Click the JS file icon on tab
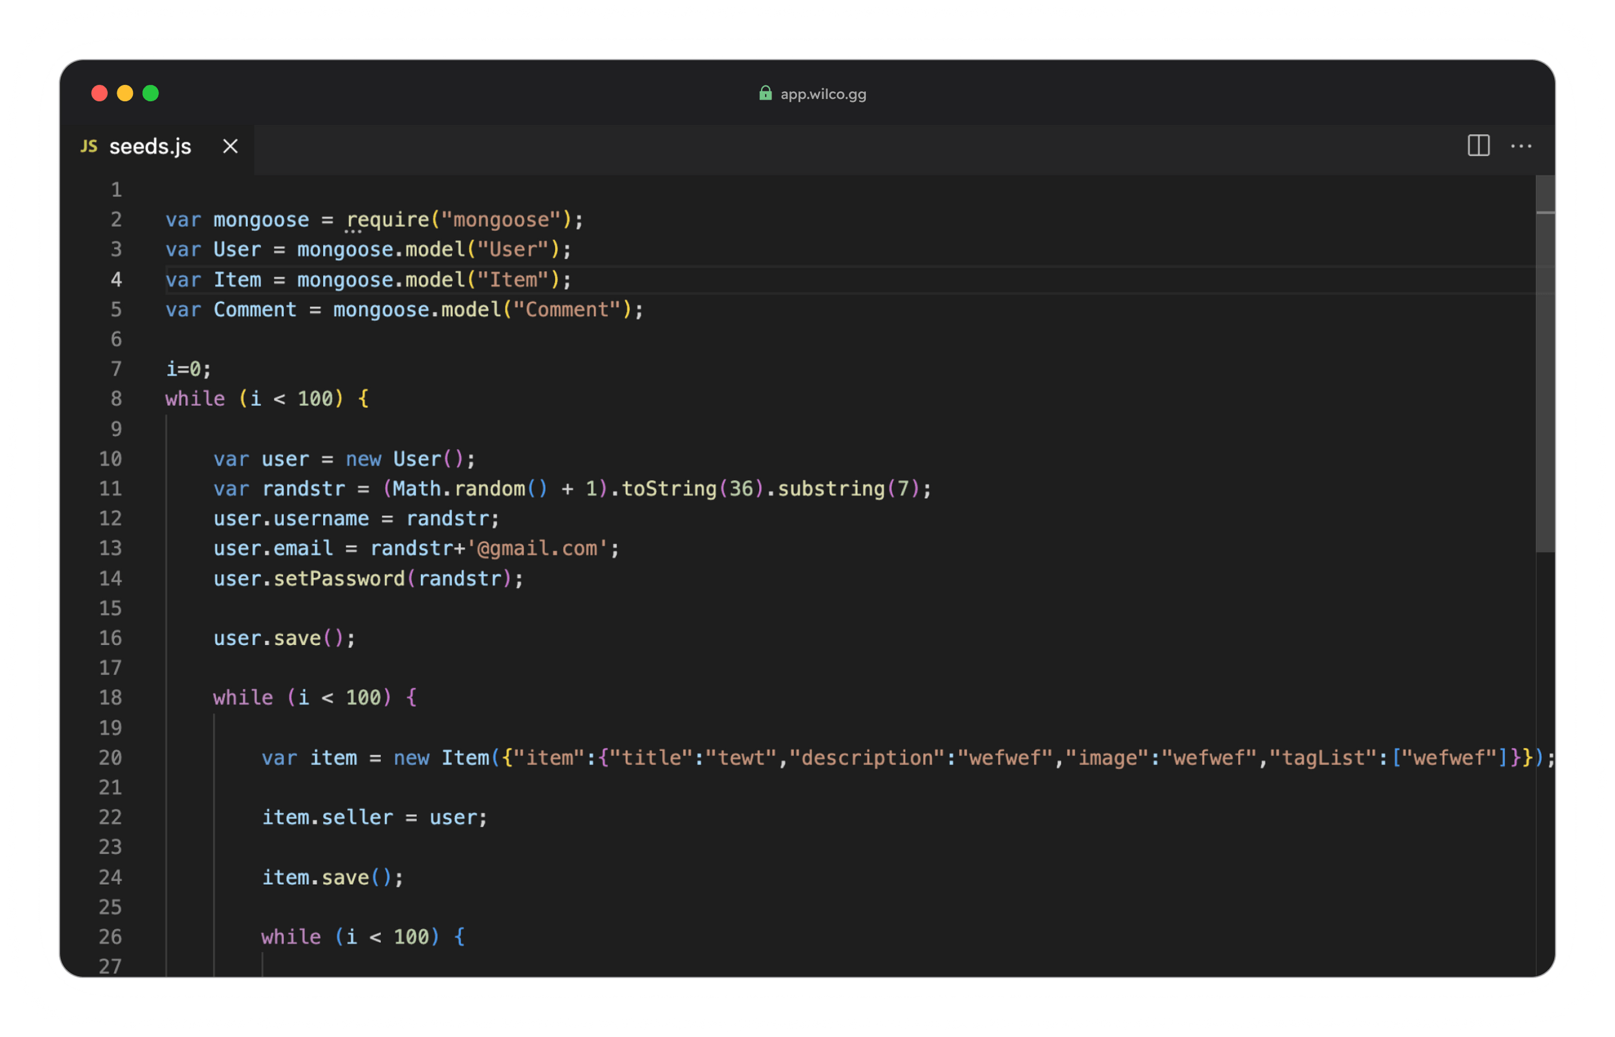 point(89,146)
